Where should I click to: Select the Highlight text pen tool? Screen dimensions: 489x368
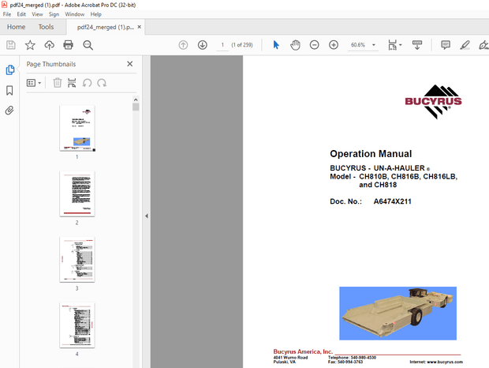pos(465,45)
